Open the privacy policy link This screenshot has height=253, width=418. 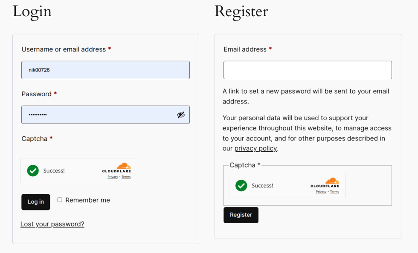click(255, 149)
